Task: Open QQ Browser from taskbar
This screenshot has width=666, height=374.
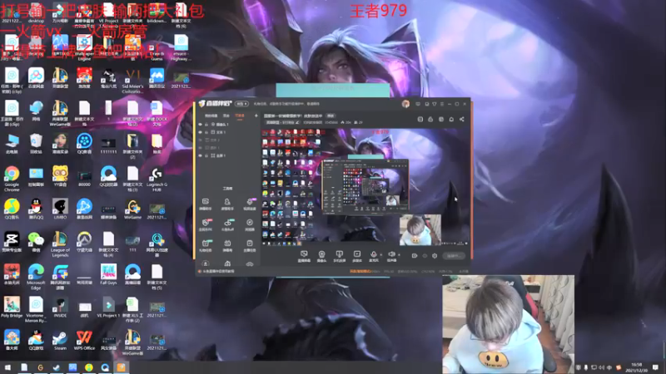Action: [x=105, y=367]
